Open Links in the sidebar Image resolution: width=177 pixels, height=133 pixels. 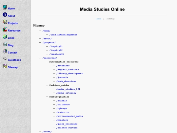pos(11,38)
